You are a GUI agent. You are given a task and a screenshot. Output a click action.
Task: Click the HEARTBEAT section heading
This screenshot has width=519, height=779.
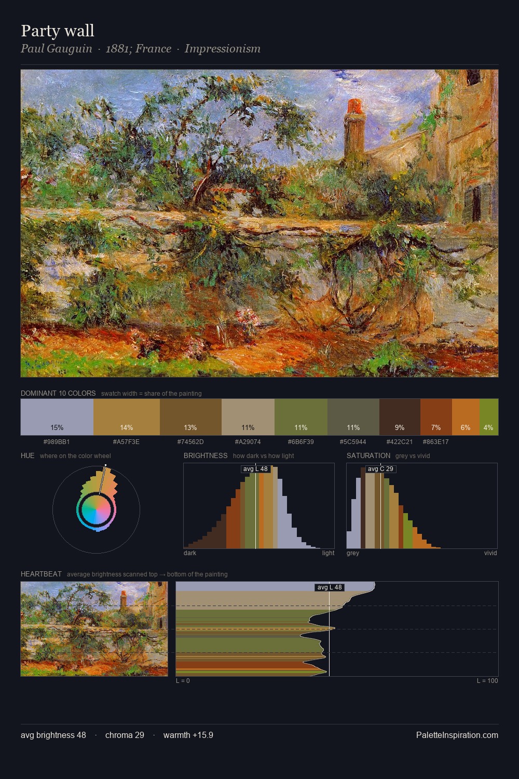pos(41,574)
